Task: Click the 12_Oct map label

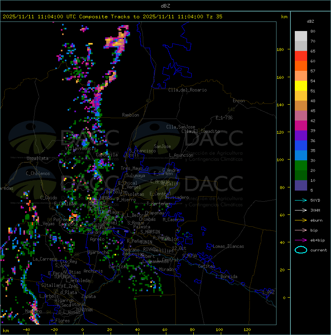Action: pyautogui.click(x=179, y=248)
